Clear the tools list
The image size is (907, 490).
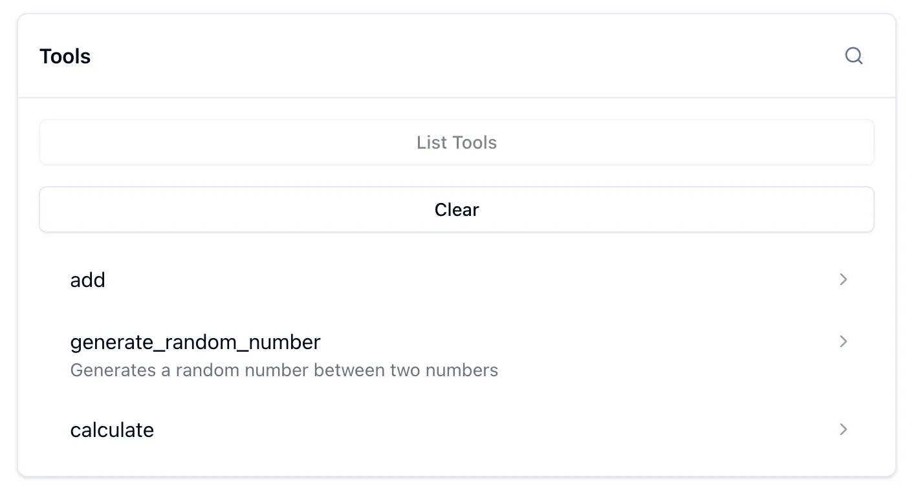click(456, 209)
